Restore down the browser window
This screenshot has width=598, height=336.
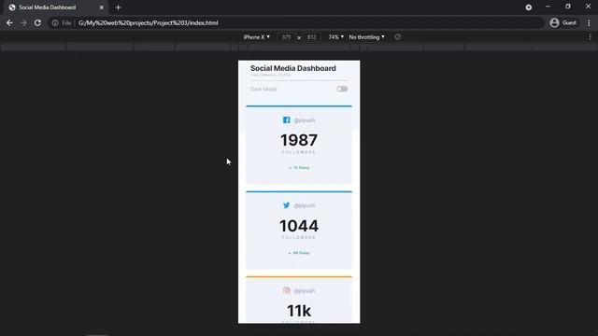pyautogui.click(x=568, y=7)
